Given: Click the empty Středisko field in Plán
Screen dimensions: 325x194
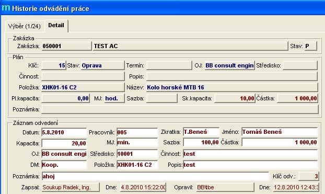Looking at the screenshot, I should pyautogui.click(x=300, y=65).
